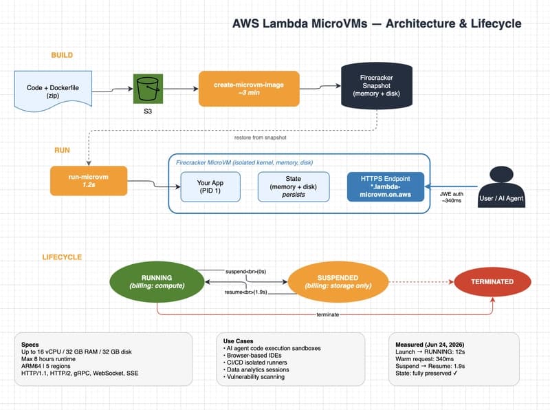Screen dimensions: 550x410
Task: Click the run-microvm orange box
Action: (89, 181)
